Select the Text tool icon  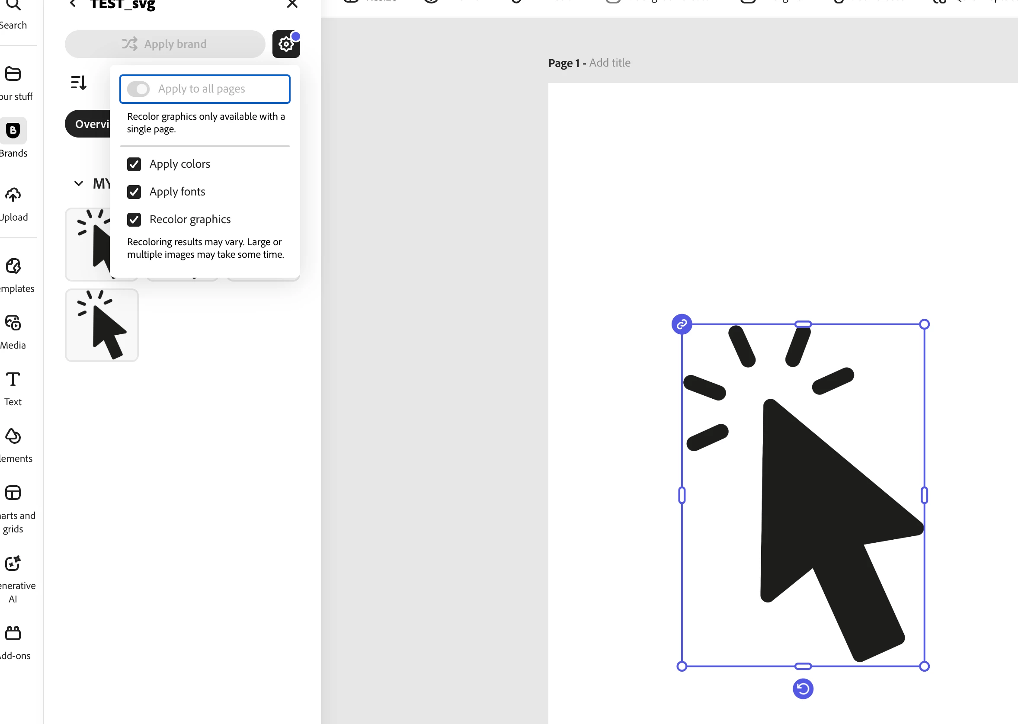tap(13, 379)
